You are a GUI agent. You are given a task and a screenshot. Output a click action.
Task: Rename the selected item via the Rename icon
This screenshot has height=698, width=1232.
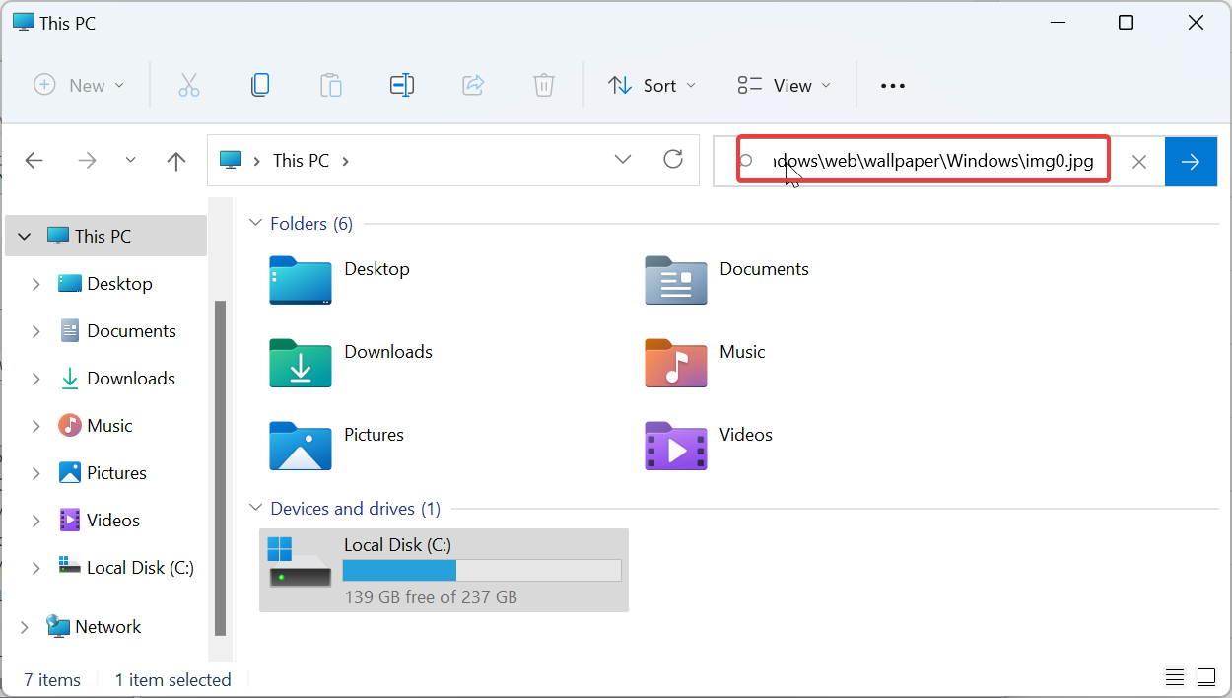point(402,85)
